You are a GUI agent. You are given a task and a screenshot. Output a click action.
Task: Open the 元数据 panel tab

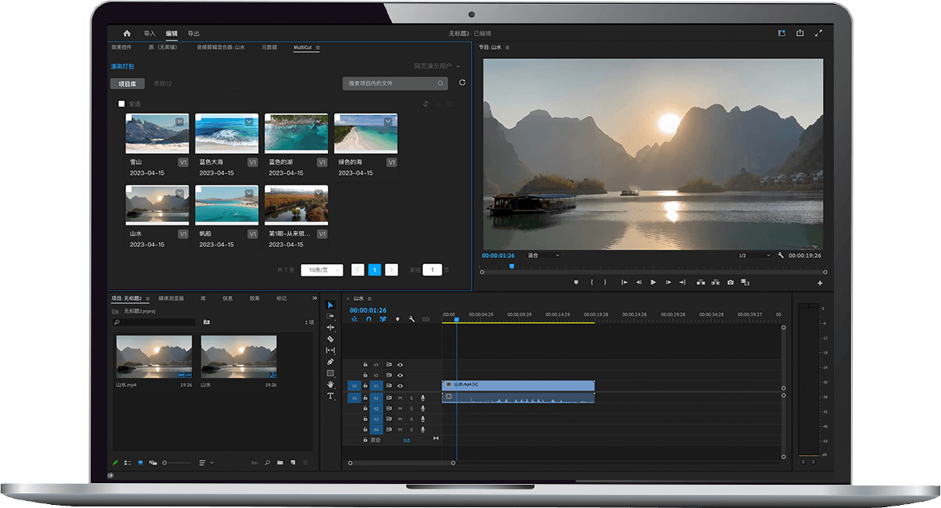[x=269, y=47]
